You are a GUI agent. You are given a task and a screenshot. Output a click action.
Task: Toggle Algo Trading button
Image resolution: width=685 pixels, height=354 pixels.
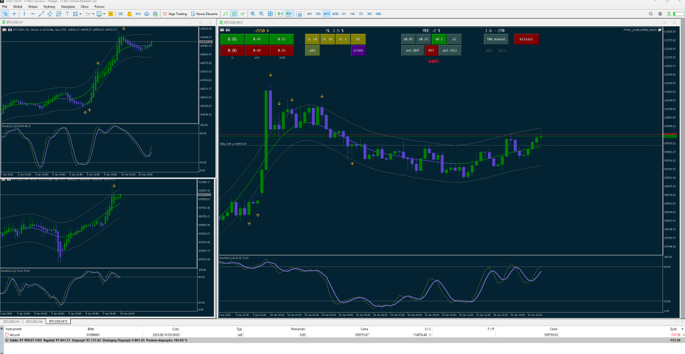[175, 13]
